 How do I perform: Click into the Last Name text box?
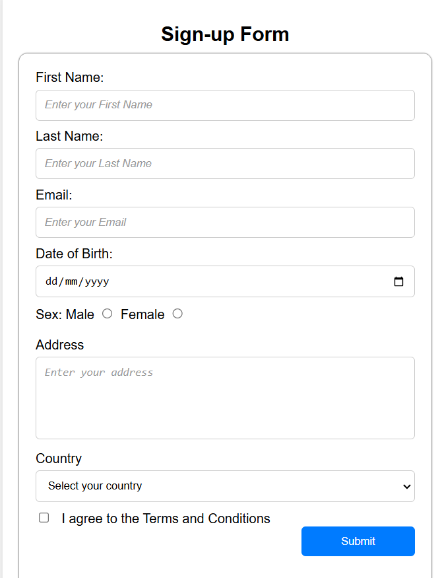(x=224, y=164)
